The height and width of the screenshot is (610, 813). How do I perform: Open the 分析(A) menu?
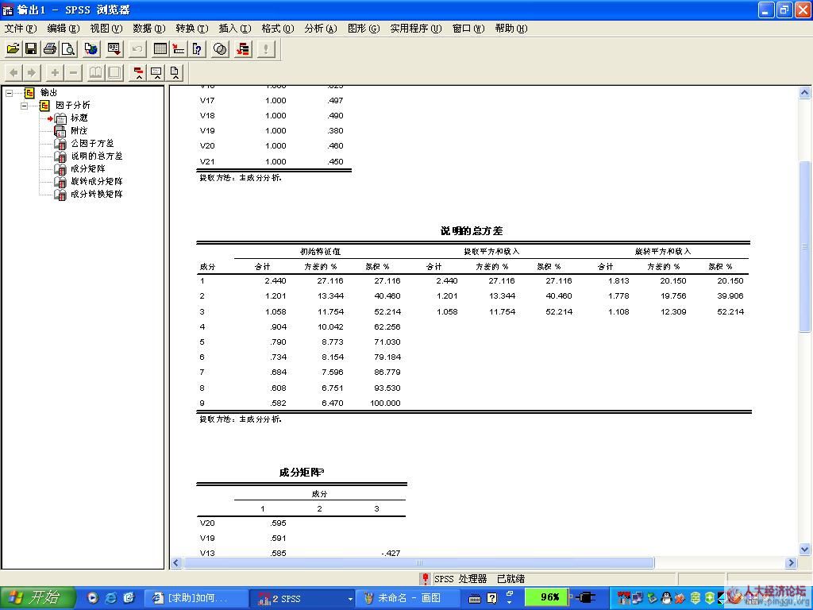tap(321, 29)
